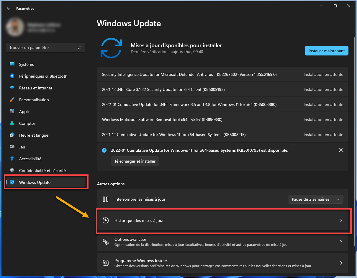Viewport: 357px width, 278px height.
Task: Go to Réseau et Internet
Action: click(46, 88)
